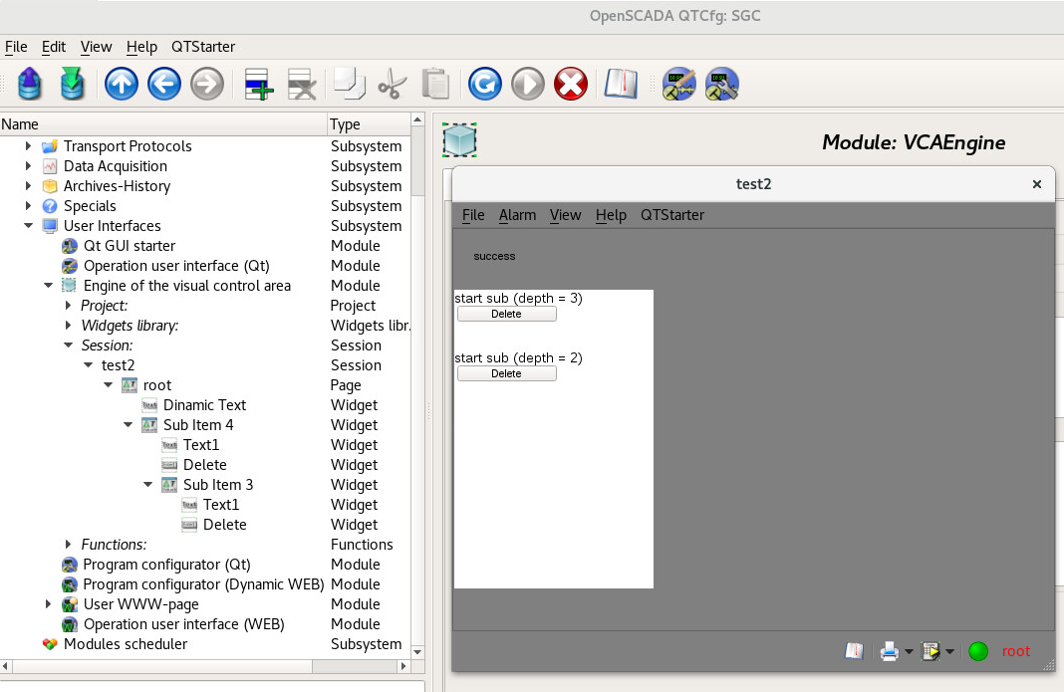This screenshot has height=692, width=1064.
Task: Click the save to database toolbar icon
Action: tap(74, 85)
